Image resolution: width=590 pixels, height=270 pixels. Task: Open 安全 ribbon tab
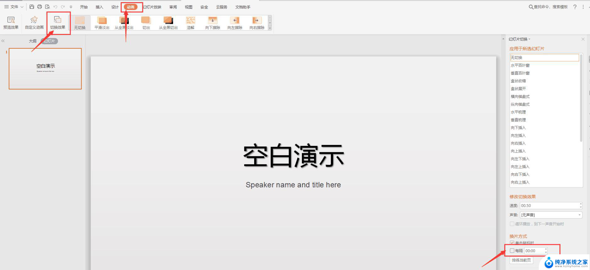point(204,7)
